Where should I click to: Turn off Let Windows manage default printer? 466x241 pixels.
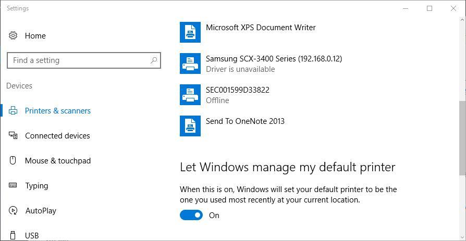[191, 215]
